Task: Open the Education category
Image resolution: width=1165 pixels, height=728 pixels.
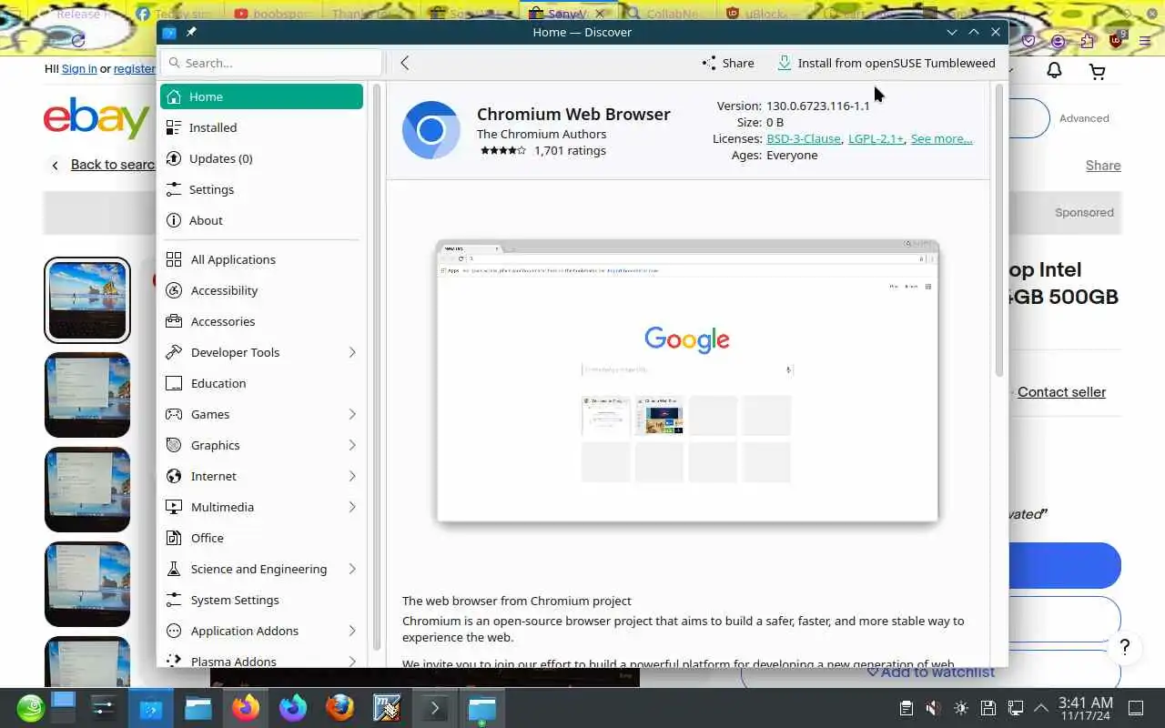Action: point(261,383)
